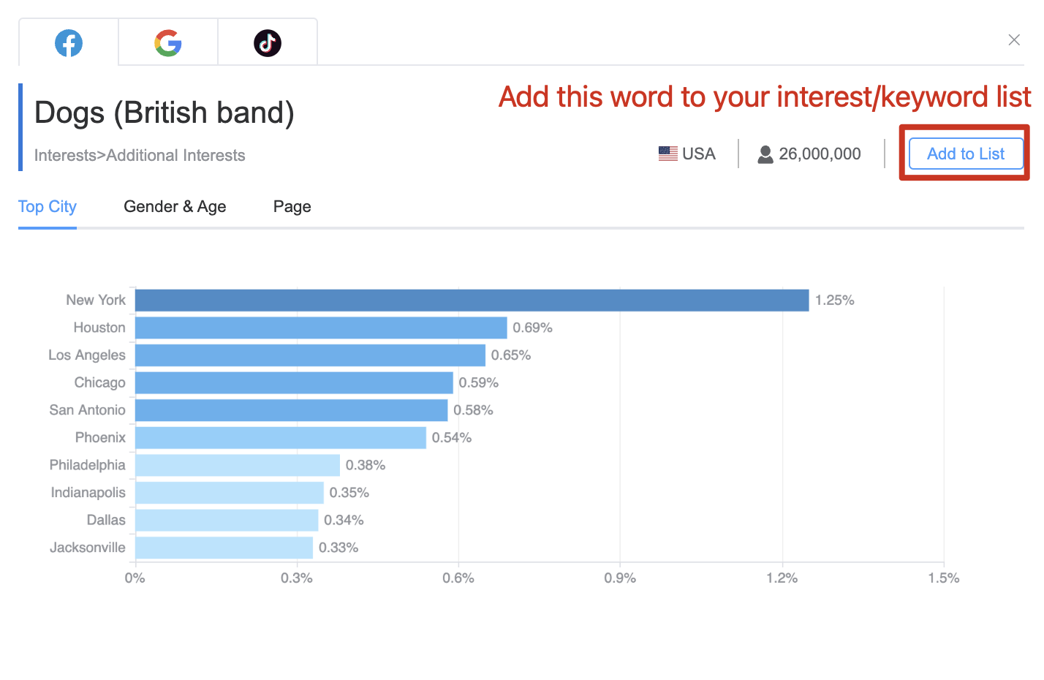Dismiss the popup with the X

pos(1014,39)
